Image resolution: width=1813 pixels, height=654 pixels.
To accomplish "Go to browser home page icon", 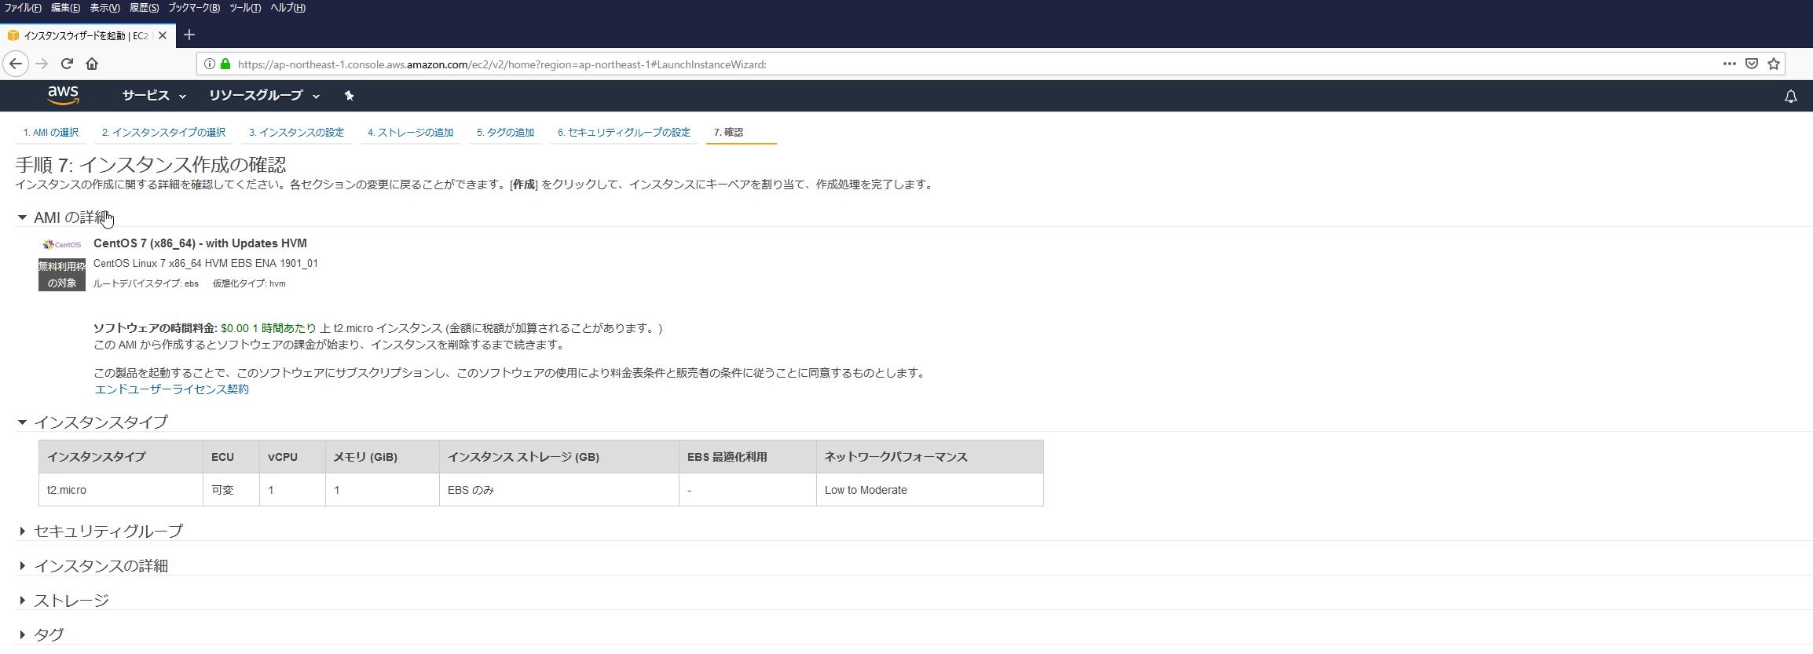I will click(x=92, y=64).
